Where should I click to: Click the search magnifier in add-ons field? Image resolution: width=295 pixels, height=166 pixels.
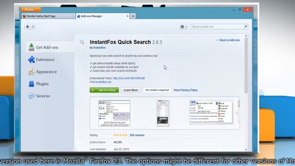coord(246,27)
